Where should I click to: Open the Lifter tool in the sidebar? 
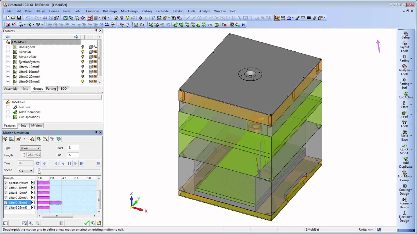pyautogui.click(x=405, y=105)
